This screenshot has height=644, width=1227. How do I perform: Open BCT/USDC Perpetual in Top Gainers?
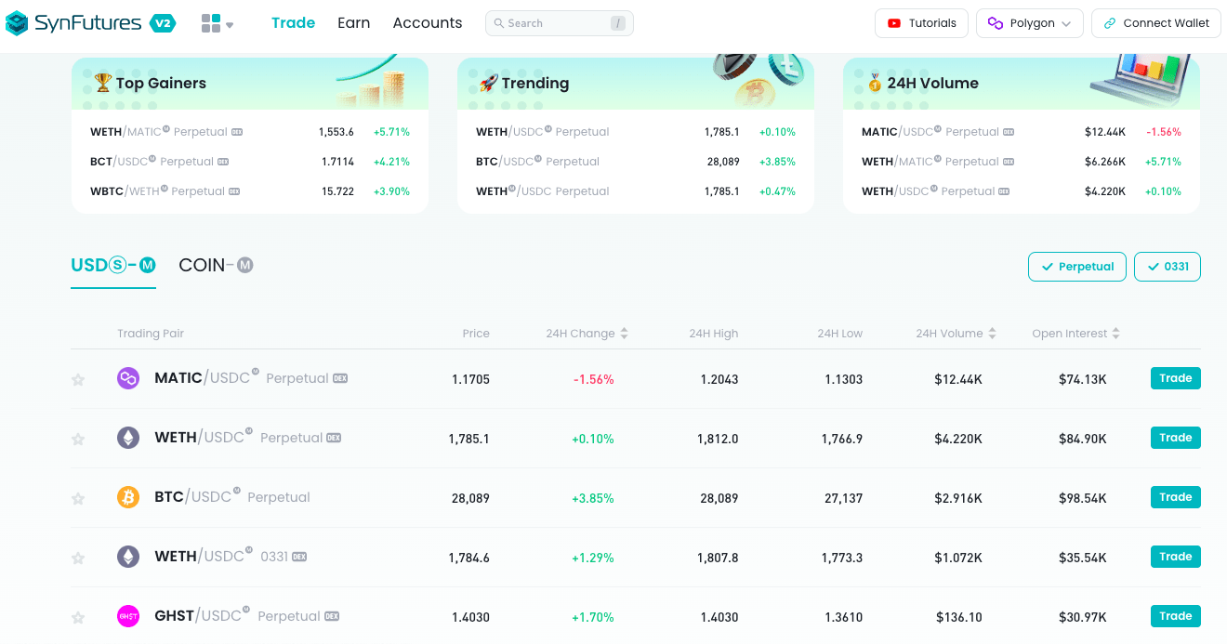coord(250,162)
